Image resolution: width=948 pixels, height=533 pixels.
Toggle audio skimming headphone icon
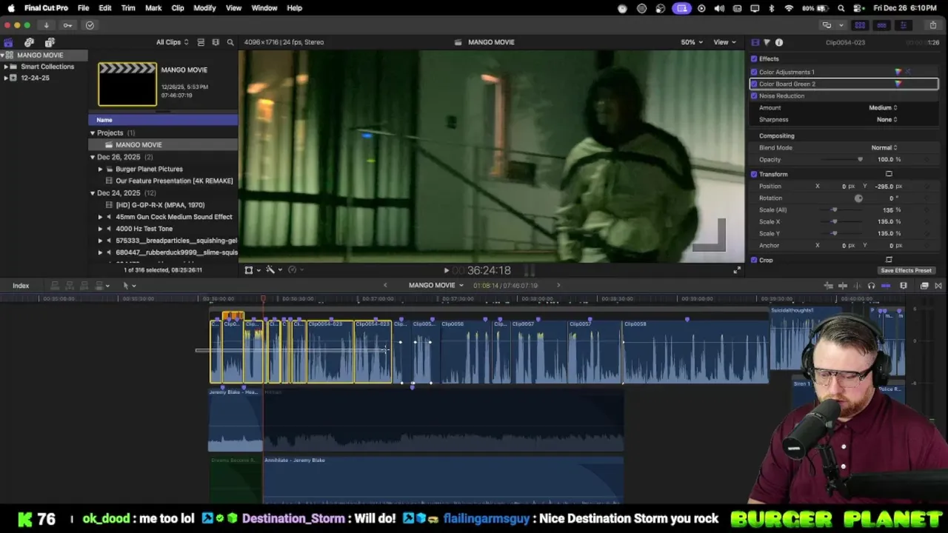tap(871, 286)
